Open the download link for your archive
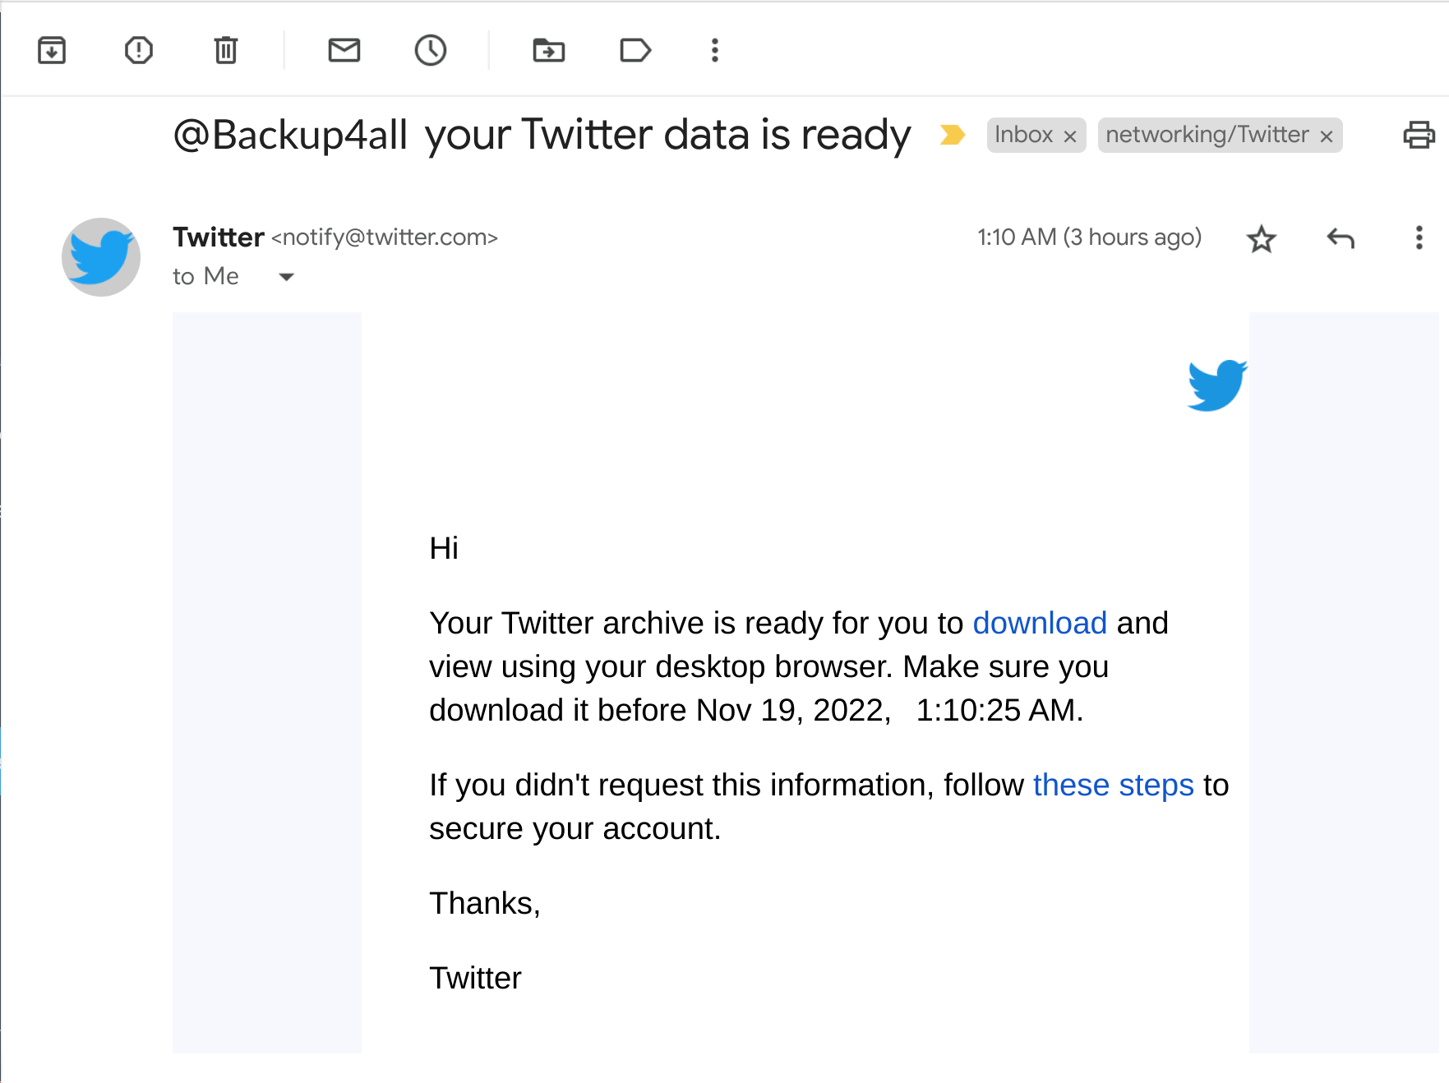1449x1083 pixels. (x=1040, y=623)
